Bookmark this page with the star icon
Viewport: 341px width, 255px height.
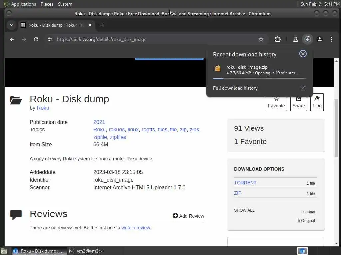(x=261, y=39)
